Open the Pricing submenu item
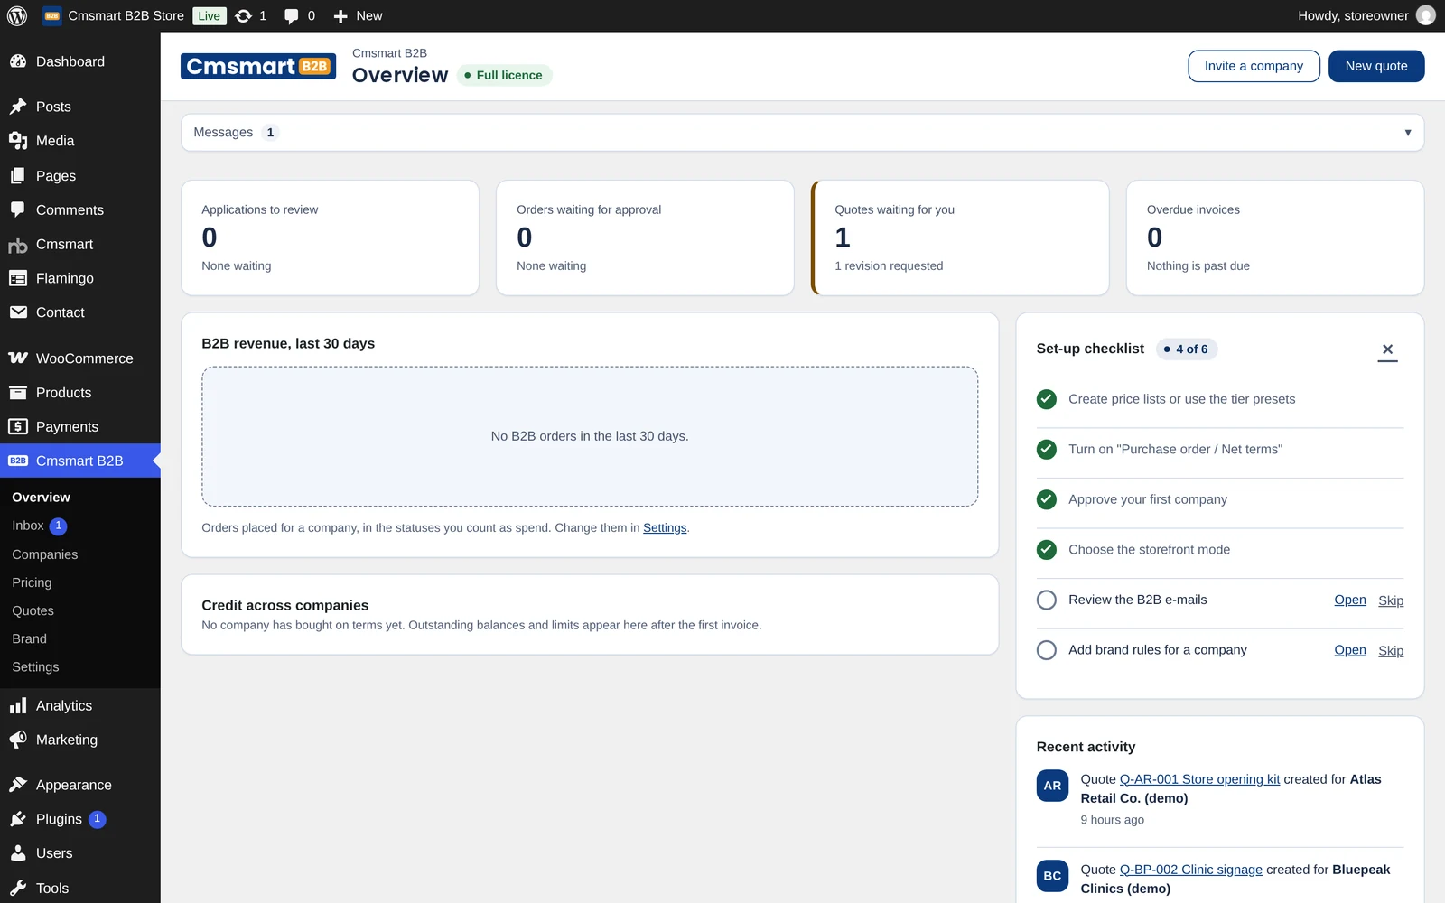The width and height of the screenshot is (1445, 903). pyautogui.click(x=80, y=582)
